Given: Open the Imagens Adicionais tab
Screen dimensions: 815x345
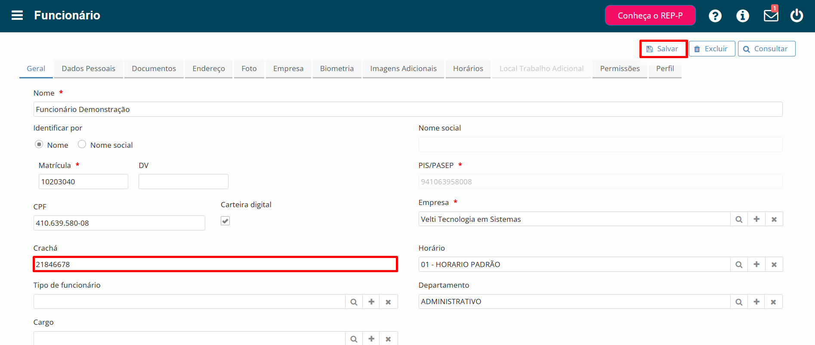Looking at the screenshot, I should 404,68.
